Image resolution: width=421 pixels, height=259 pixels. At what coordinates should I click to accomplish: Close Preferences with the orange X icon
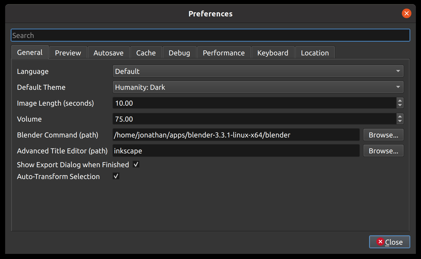pyautogui.click(x=406, y=13)
